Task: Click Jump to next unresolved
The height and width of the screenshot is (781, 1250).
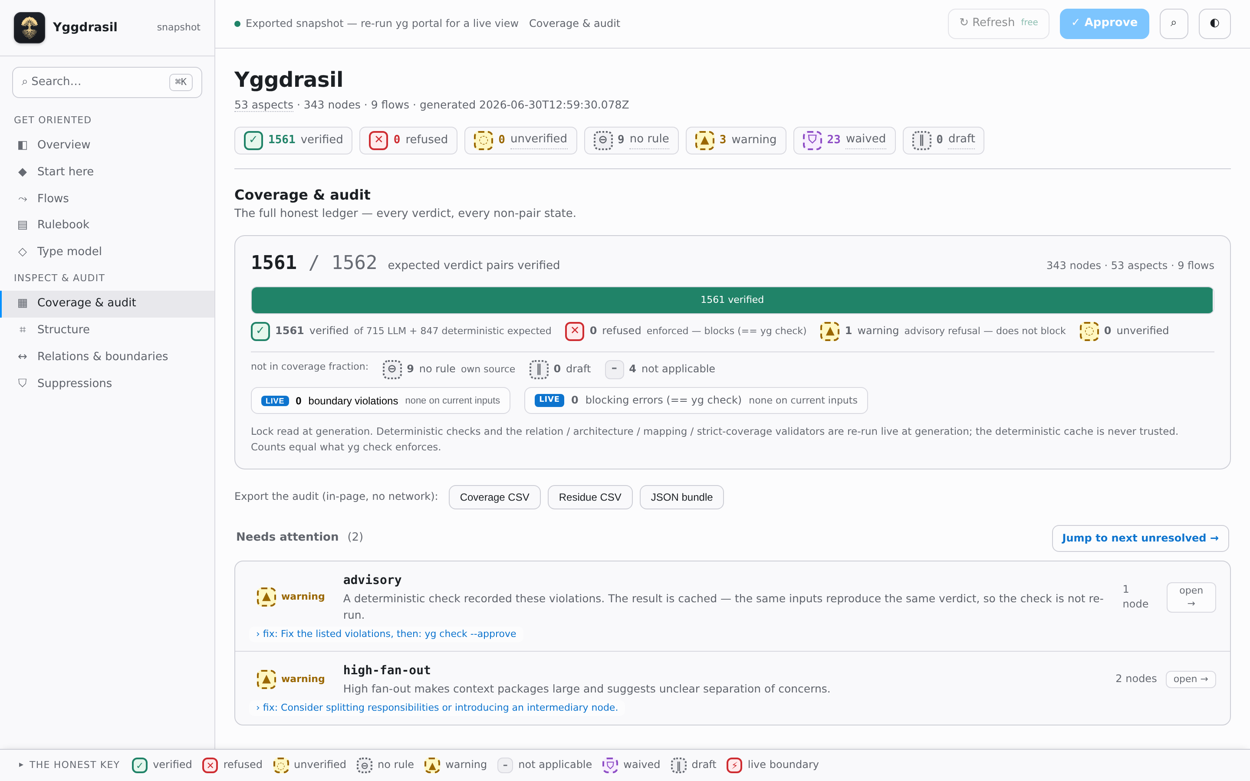Action: tap(1140, 538)
